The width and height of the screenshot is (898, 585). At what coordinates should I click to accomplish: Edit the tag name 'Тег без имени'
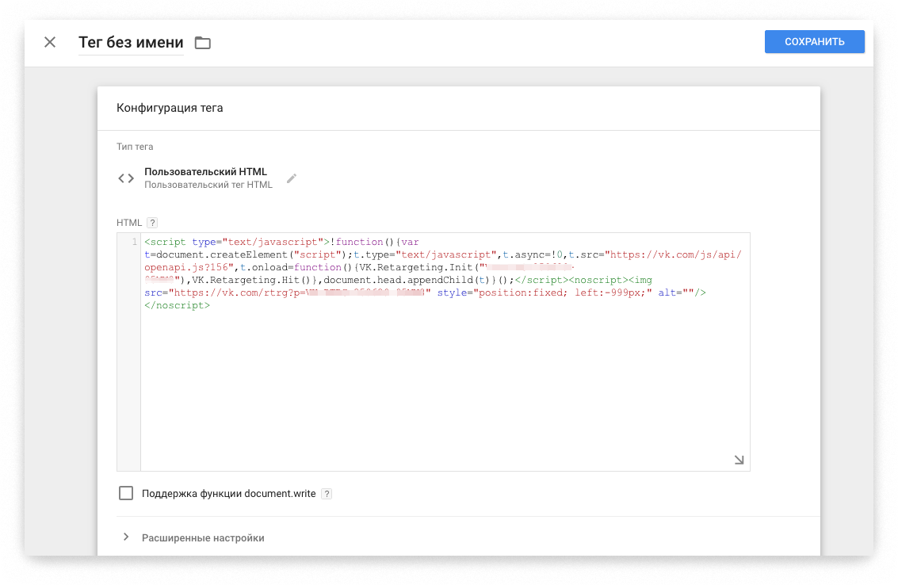(x=131, y=42)
